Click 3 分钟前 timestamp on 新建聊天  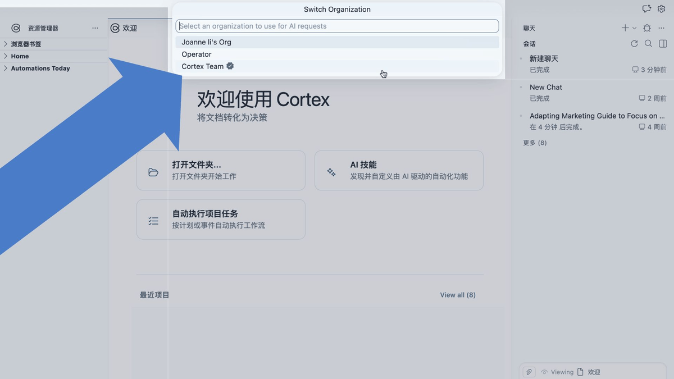click(x=653, y=70)
